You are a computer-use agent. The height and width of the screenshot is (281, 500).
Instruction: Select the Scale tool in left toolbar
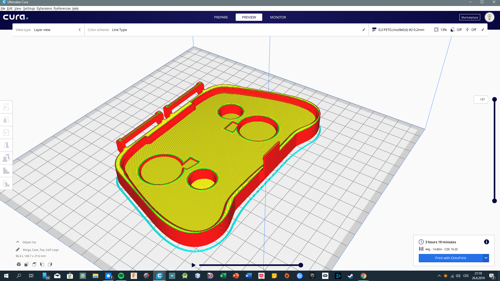point(6,120)
